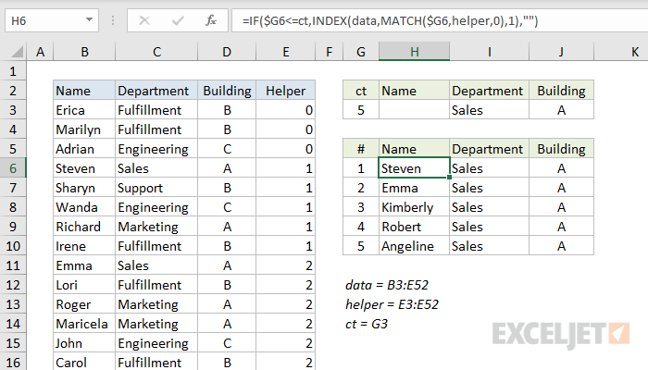Click the Name Box showing H6
648x370 pixels.
pos(46,19)
